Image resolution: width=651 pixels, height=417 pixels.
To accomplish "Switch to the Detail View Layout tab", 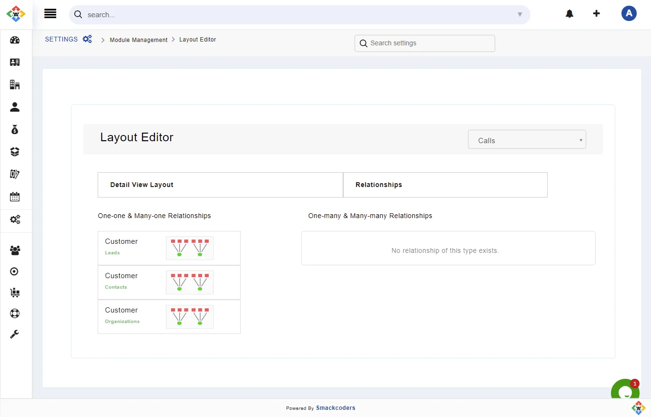I will [x=142, y=185].
